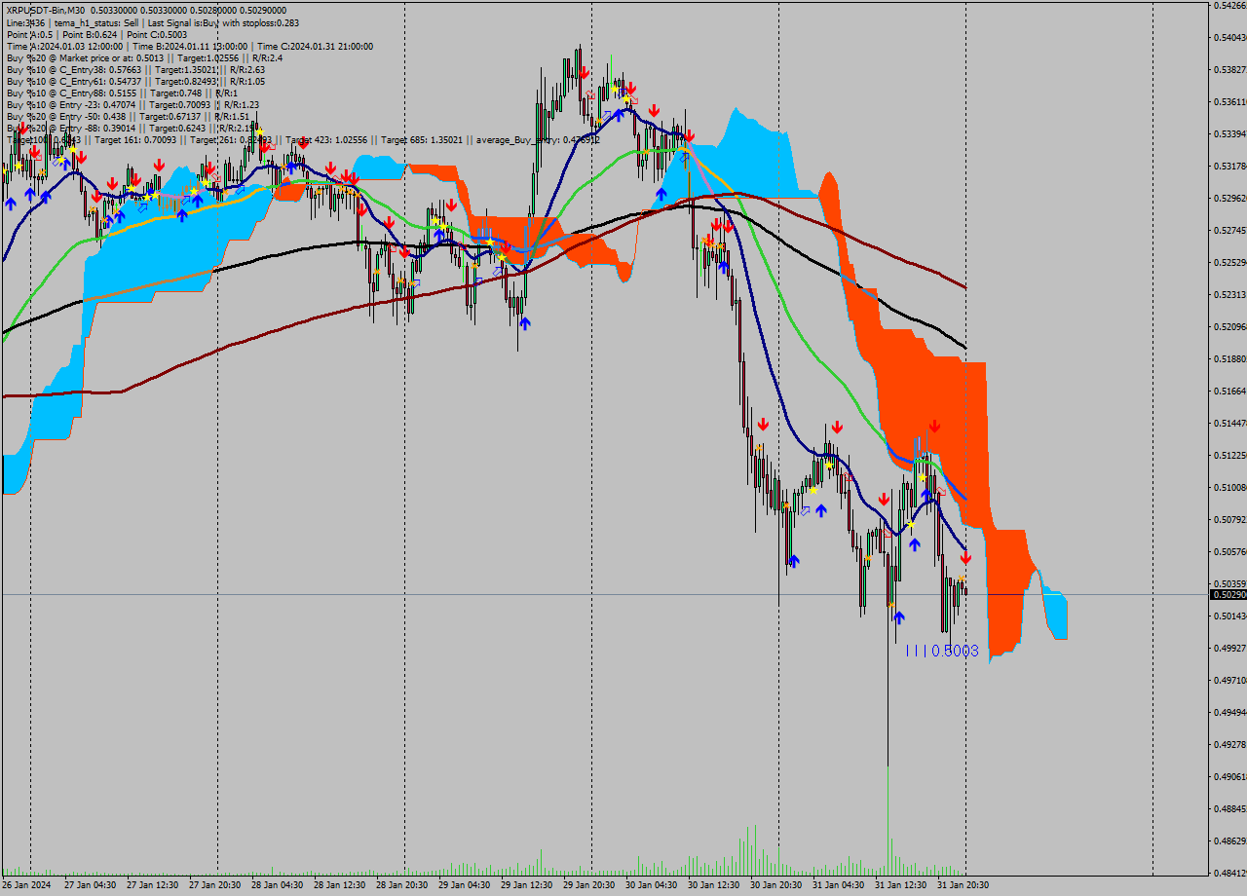This screenshot has height=896, width=1247.
Task: Click the price axis label beginning 0.5317
Action: click(x=1230, y=166)
